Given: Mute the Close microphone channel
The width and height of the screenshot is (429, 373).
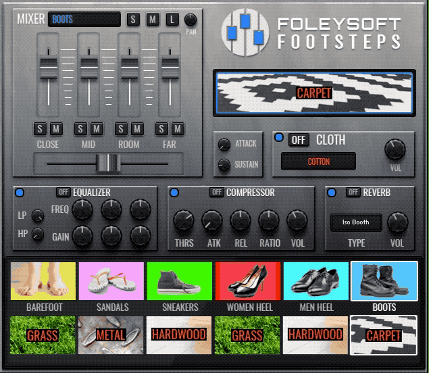Looking at the screenshot, I should [56, 128].
